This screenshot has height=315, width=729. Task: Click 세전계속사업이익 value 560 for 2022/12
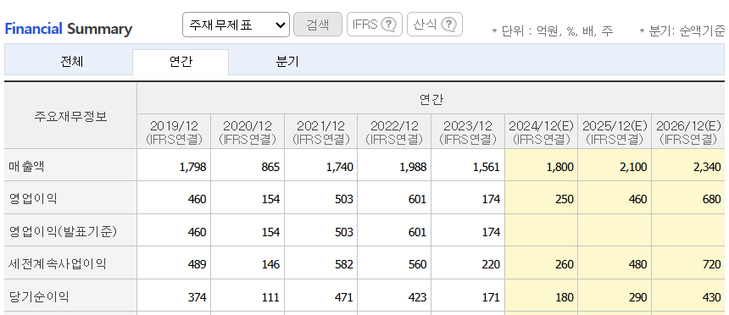[417, 264]
